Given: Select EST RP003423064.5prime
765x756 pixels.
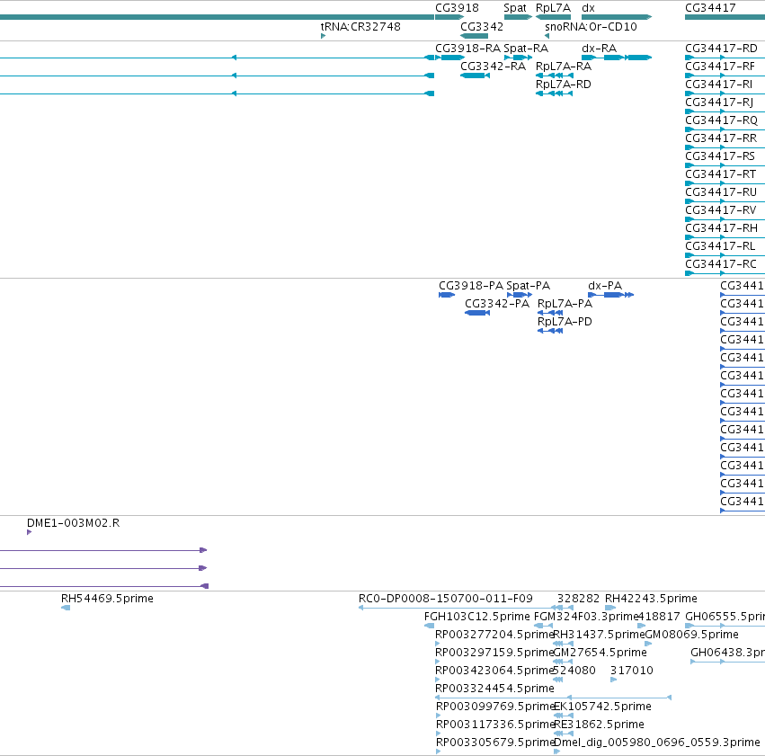Looking at the screenshot, I should tap(494, 671).
